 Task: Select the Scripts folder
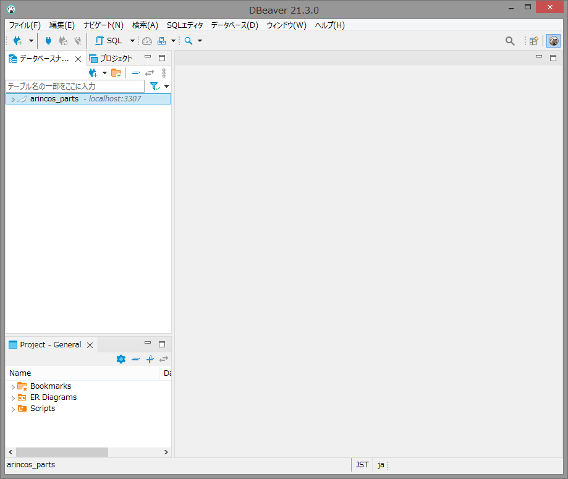43,409
